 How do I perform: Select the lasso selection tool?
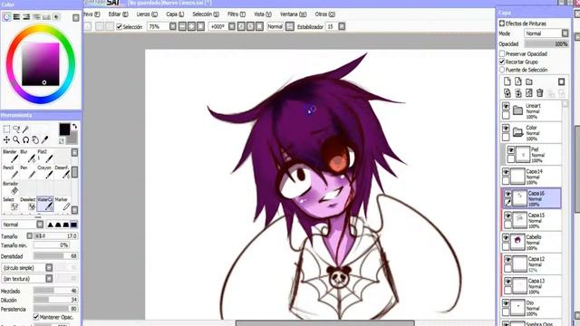click(16, 129)
